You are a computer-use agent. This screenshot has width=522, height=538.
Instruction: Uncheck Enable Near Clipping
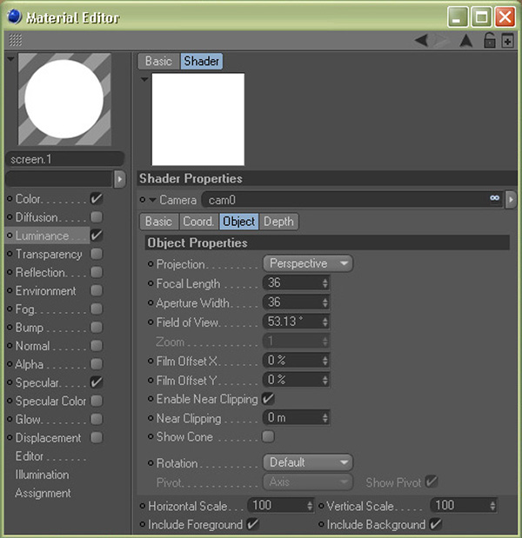[x=268, y=399]
